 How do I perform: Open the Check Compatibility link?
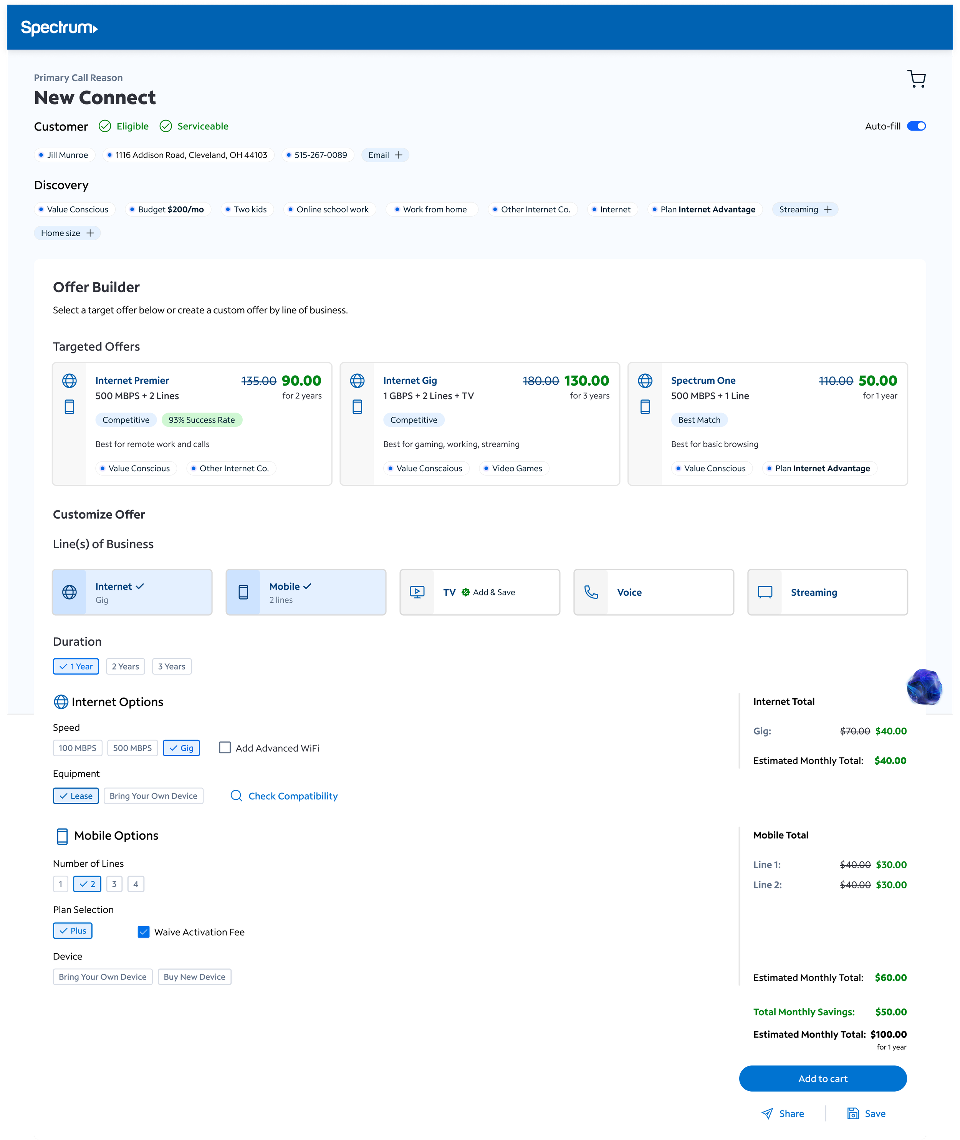coord(293,796)
